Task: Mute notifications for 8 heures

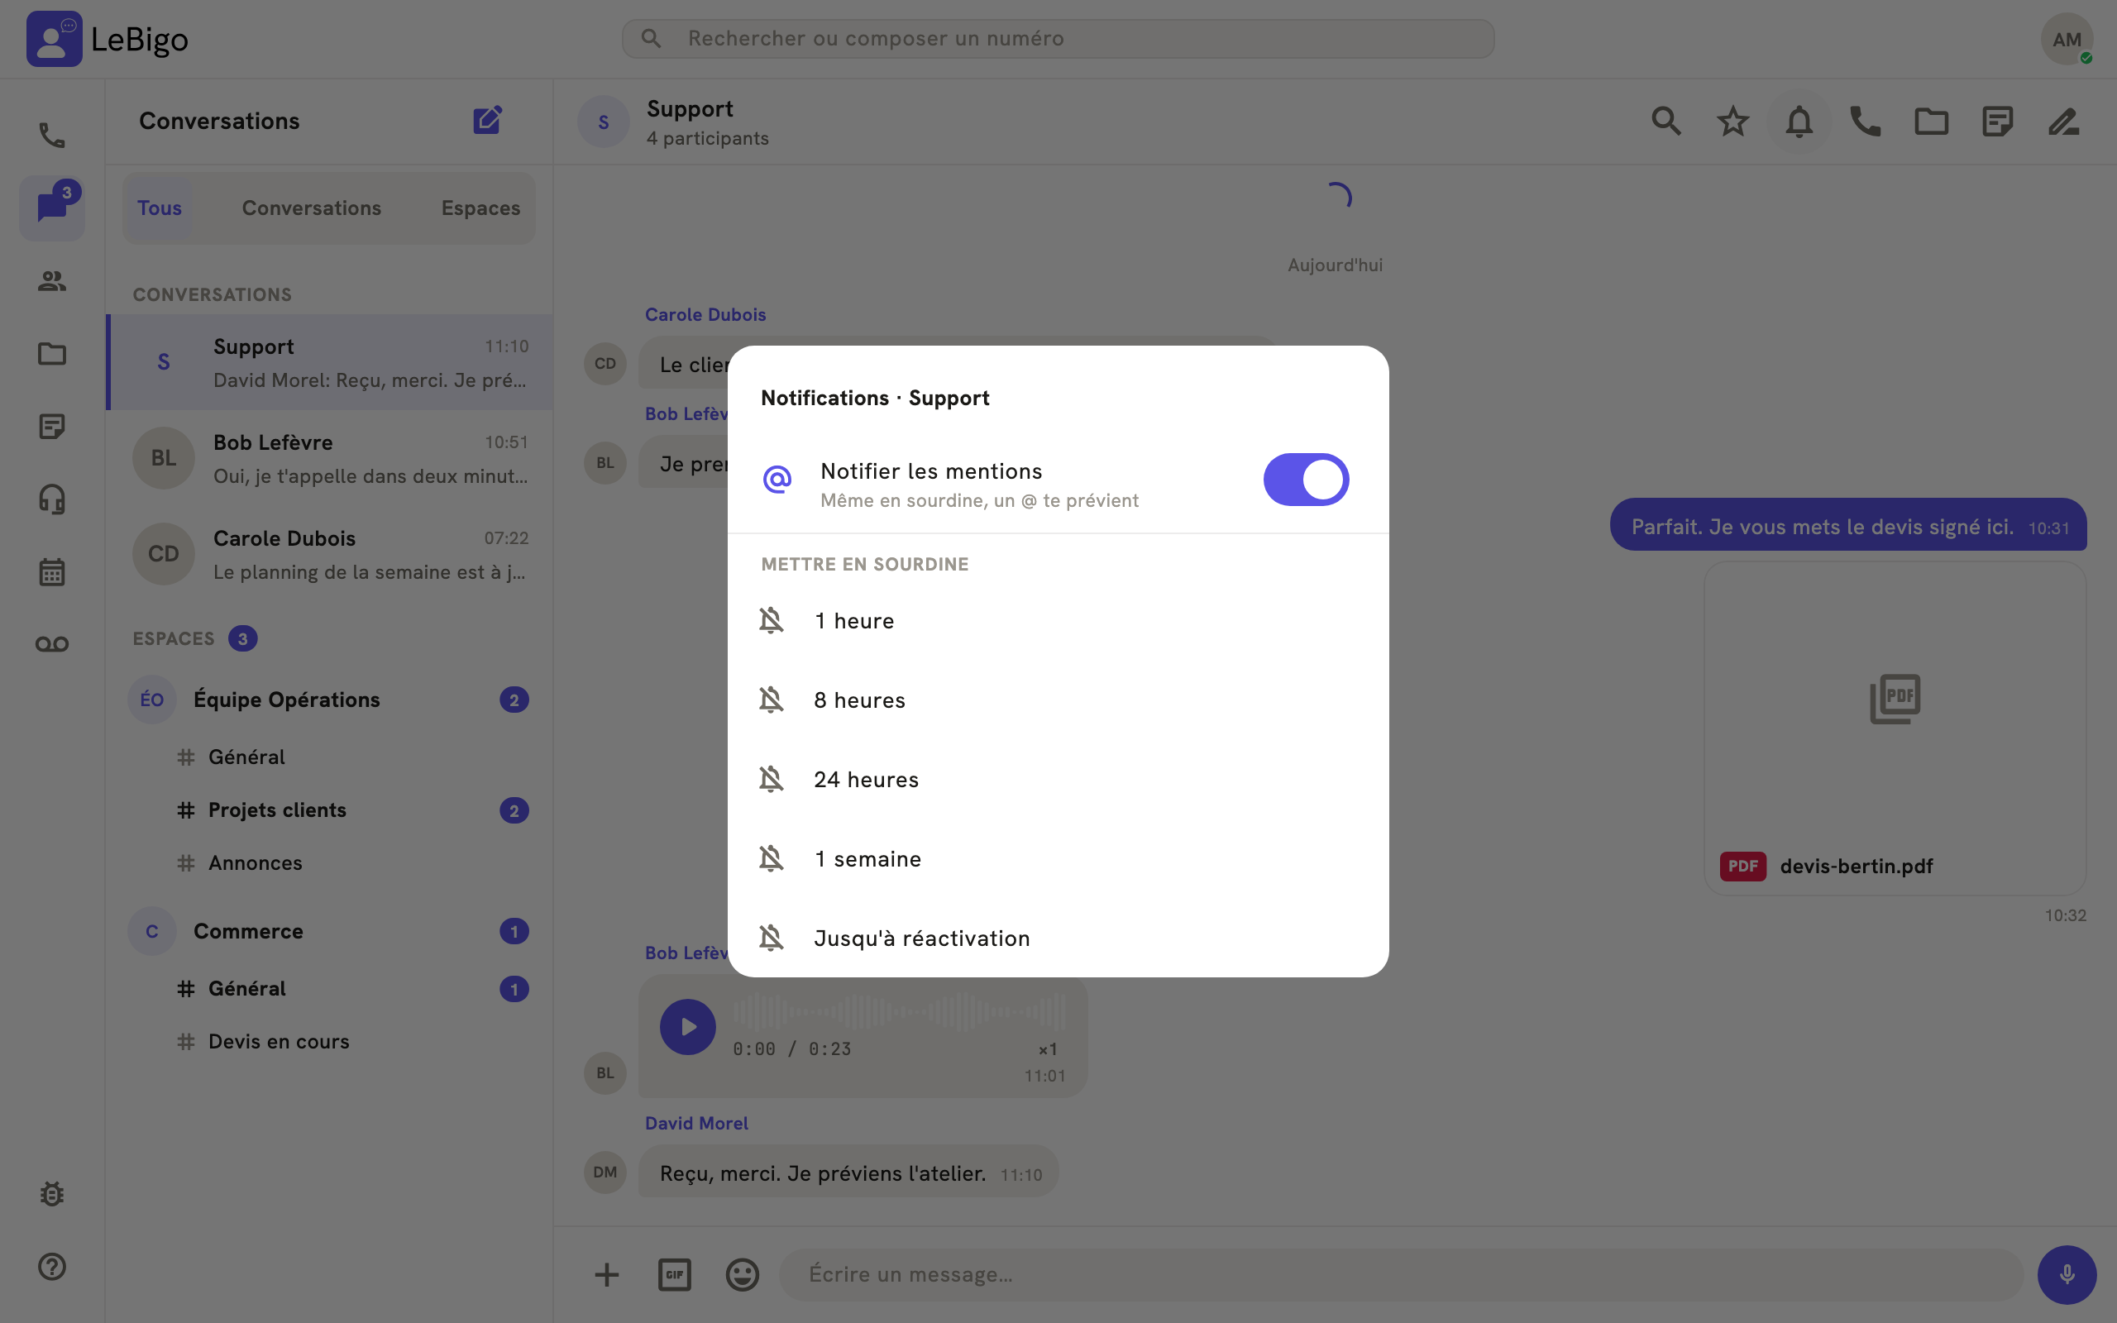Action: click(x=1058, y=700)
